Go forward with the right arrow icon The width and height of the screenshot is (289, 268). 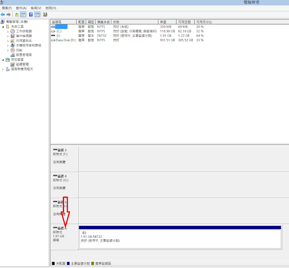(x=9, y=14)
